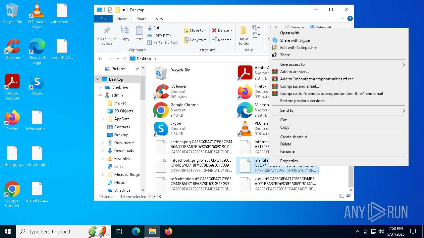The width and height of the screenshot is (424, 238).
Task: Collapse the admin tree node
Action: [x=100, y=95]
